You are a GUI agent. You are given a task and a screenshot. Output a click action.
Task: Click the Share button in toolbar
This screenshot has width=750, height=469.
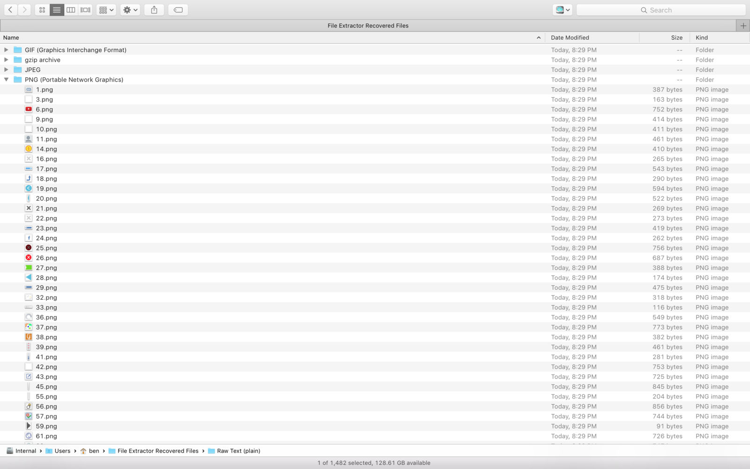coord(154,10)
